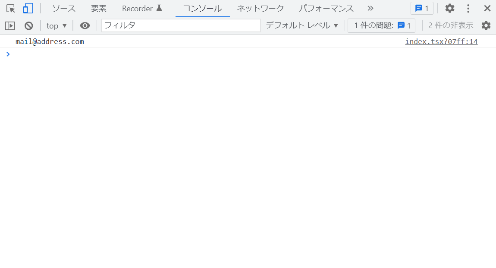This screenshot has width=496, height=268.
Task: Select the mail@address.com log message
Action: tap(50, 41)
